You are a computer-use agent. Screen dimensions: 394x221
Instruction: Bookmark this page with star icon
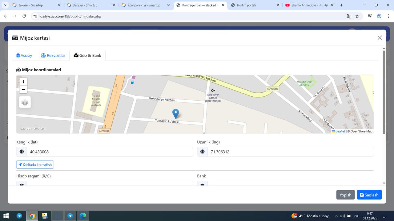(x=357, y=16)
